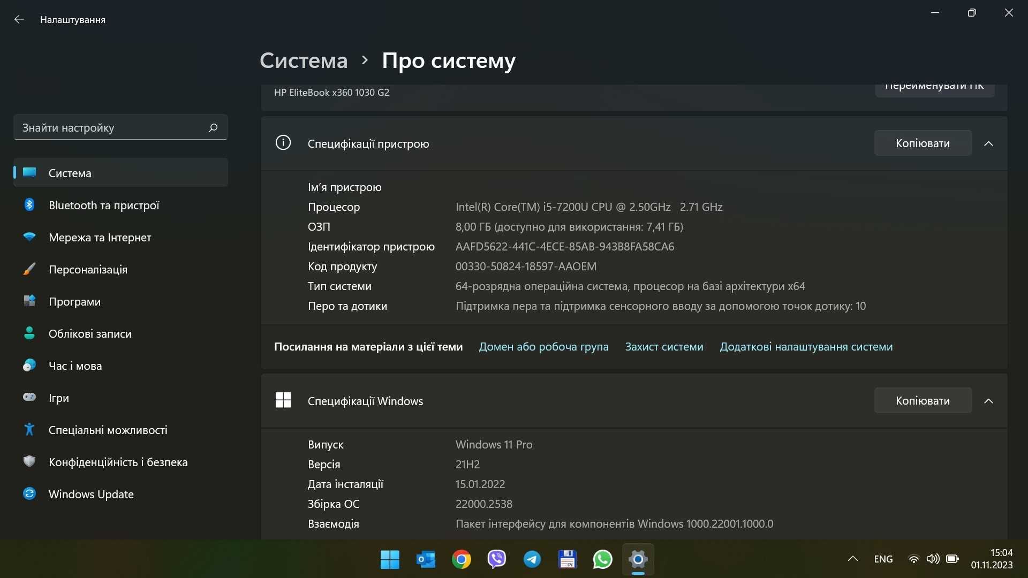Collapse the Специфікації пристрою section
The width and height of the screenshot is (1028, 578).
(988, 143)
